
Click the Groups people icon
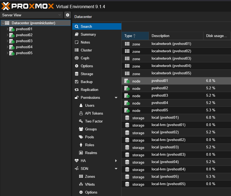(81, 129)
